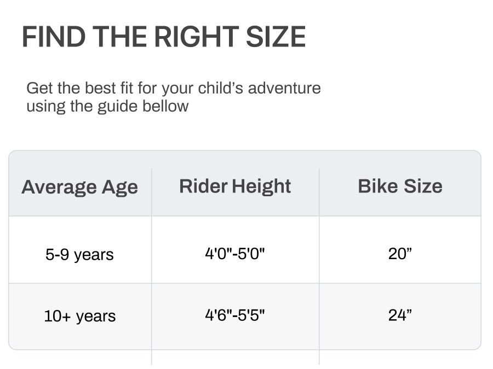Click the 'FIND THE RIGHT SIZE' heading
493x369 pixels.
163,37
